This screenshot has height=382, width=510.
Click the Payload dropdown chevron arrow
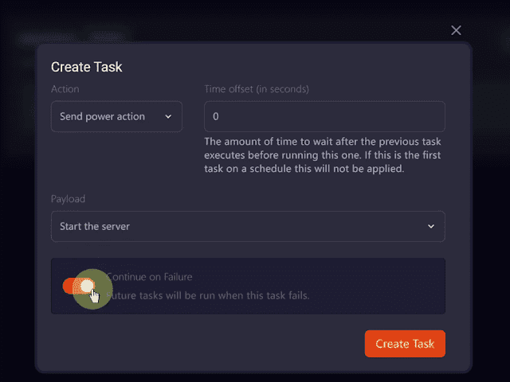tap(431, 227)
